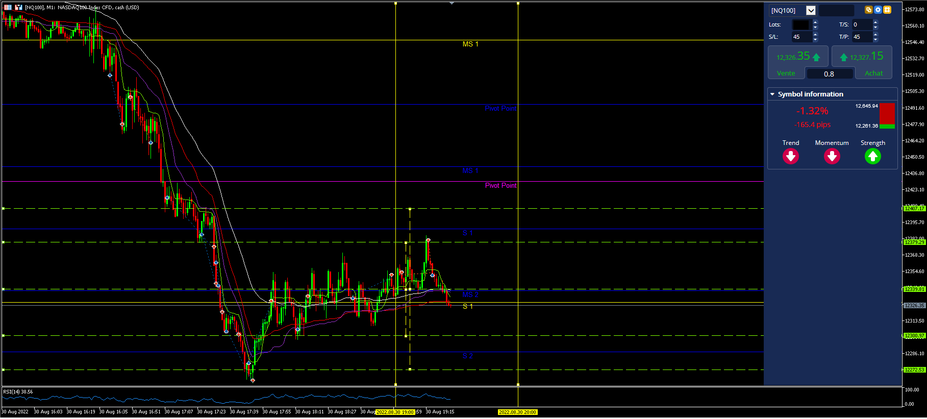Click the one-click trading panel icon on chart
This screenshot has height=419, width=927.
coord(19,7)
